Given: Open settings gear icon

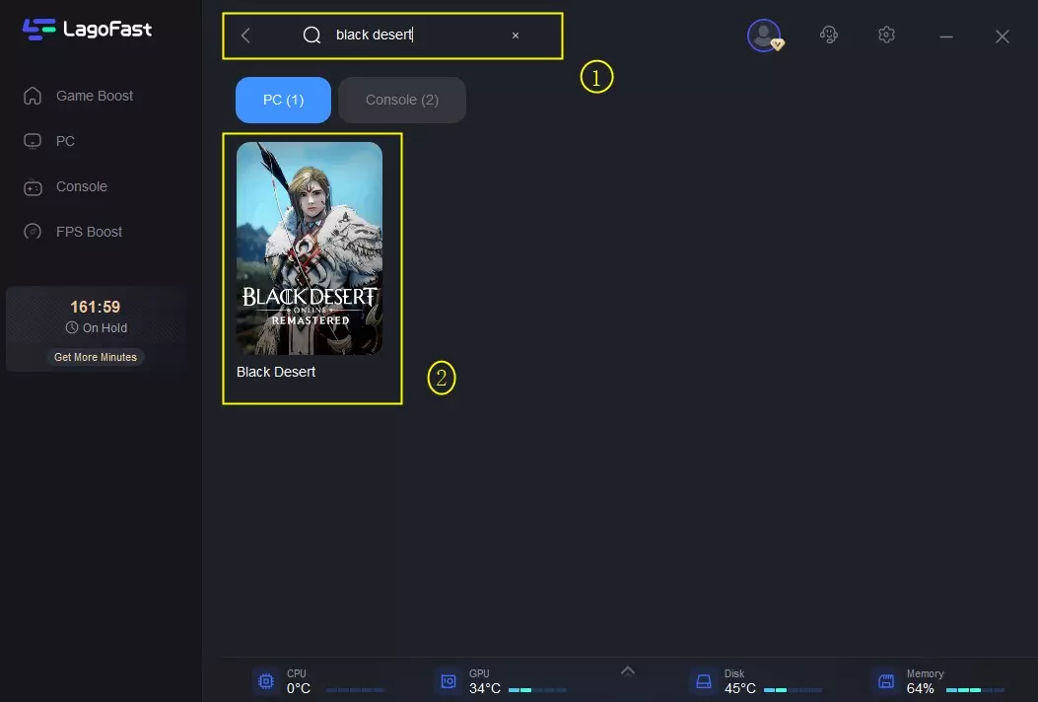Looking at the screenshot, I should point(886,35).
